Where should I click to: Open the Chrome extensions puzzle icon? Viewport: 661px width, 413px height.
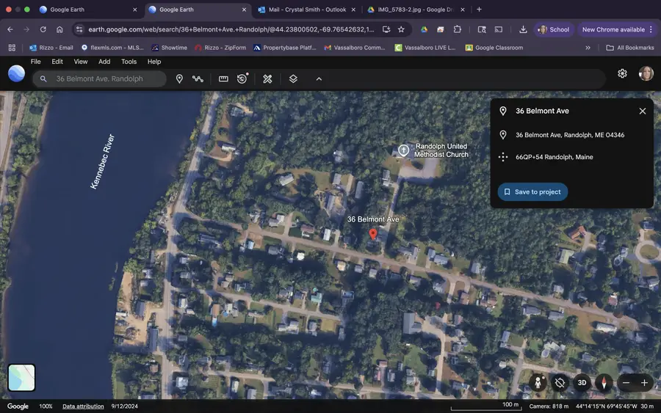point(458,29)
